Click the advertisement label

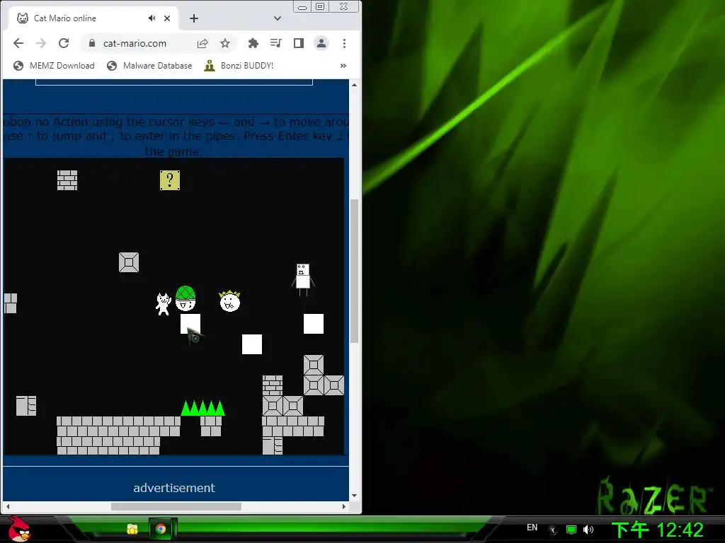pyautogui.click(x=174, y=488)
